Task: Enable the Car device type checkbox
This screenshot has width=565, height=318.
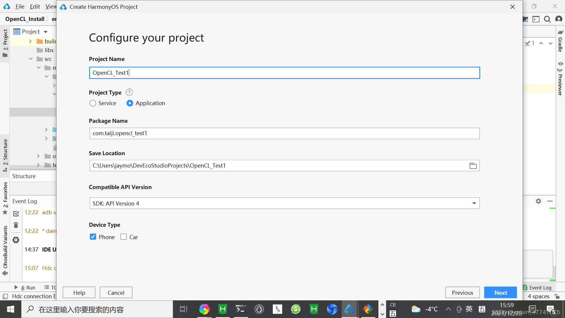Action: click(124, 237)
